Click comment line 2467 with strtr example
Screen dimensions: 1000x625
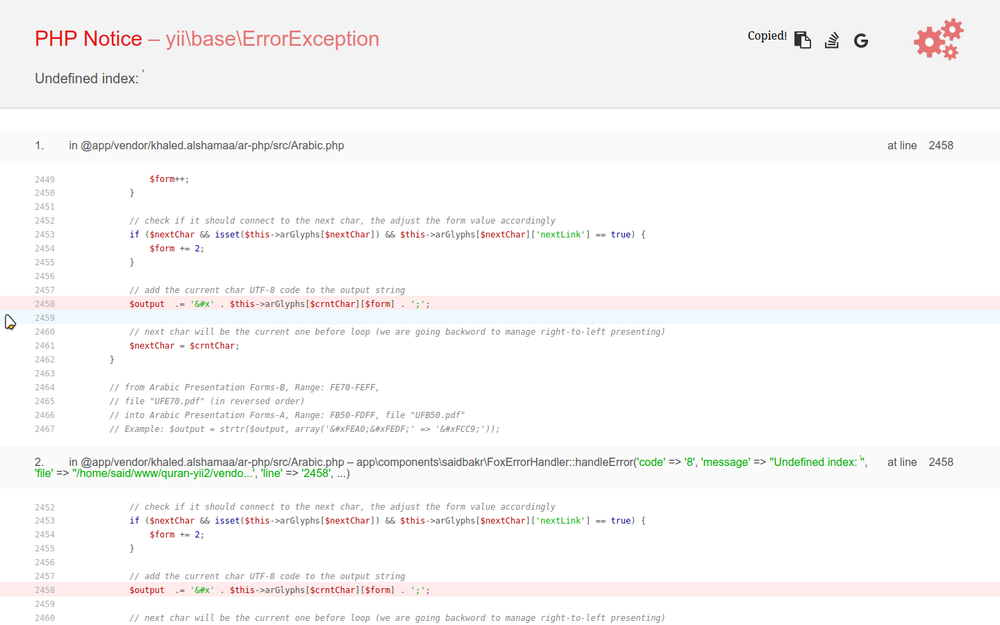304,429
